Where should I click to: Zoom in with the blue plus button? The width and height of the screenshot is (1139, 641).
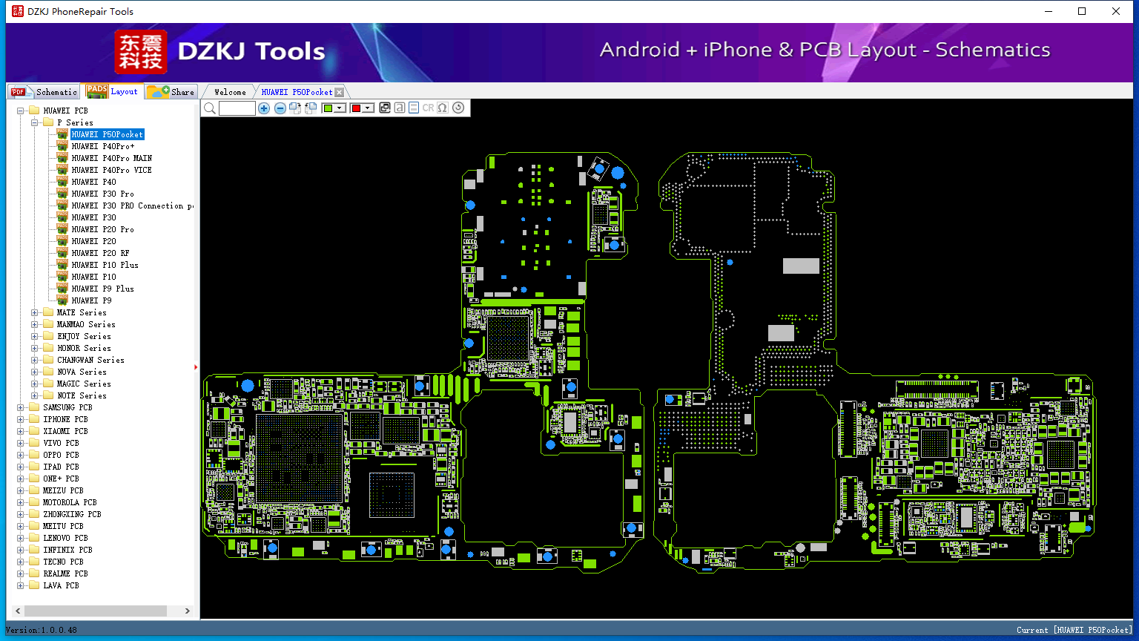pyautogui.click(x=264, y=108)
